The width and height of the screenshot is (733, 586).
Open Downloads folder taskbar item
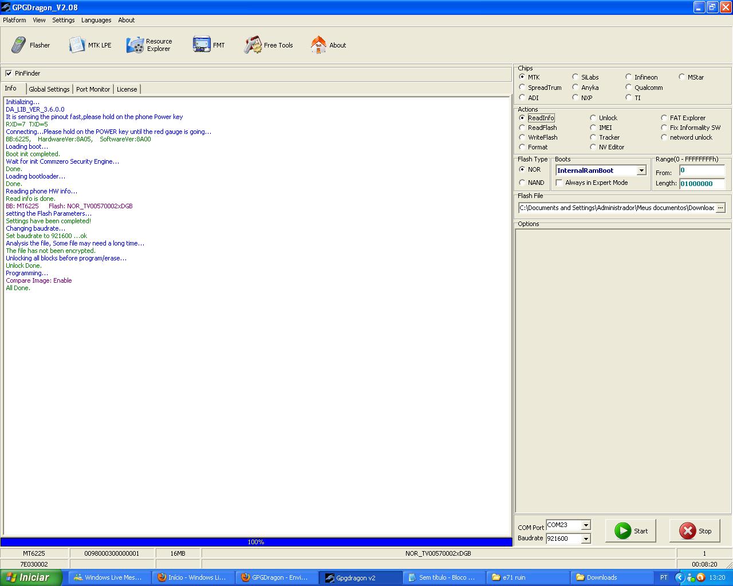(610, 577)
